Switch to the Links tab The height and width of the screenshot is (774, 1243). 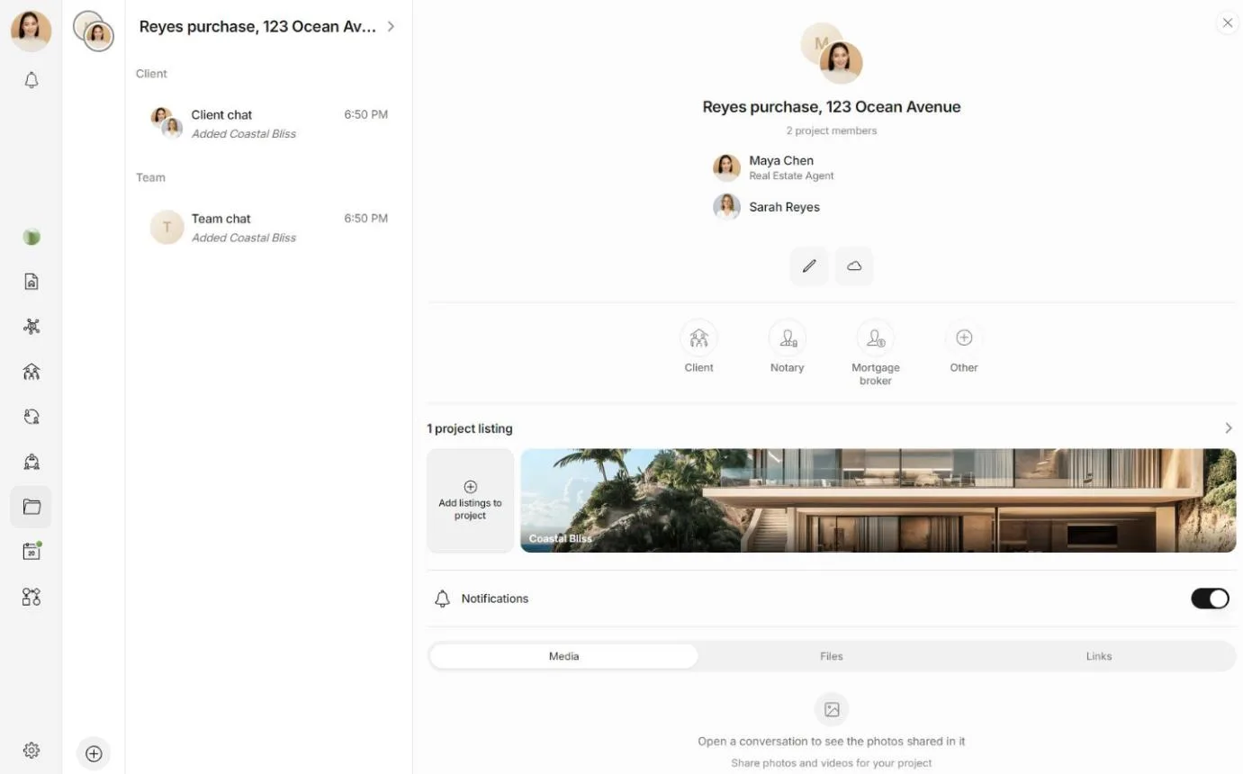point(1099,656)
